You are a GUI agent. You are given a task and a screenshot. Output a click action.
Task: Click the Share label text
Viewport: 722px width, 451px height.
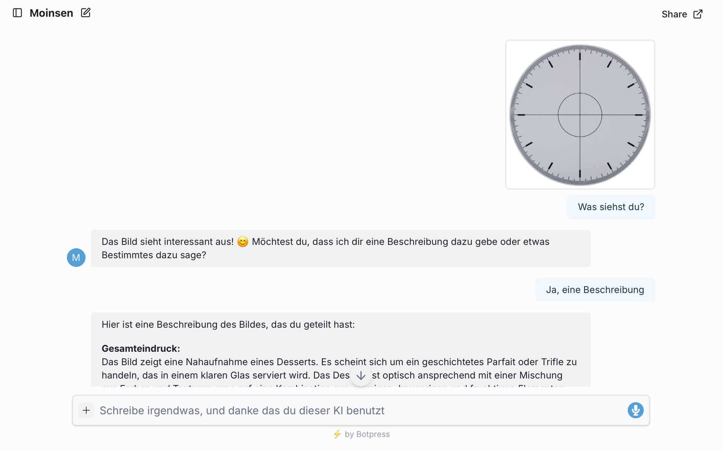(x=674, y=14)
